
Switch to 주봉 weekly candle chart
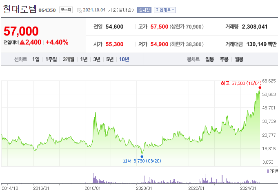224,59
